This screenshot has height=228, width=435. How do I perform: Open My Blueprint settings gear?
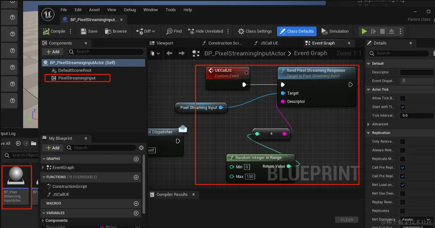point(141,148)
